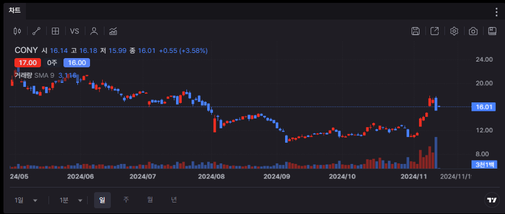Image resolution: width=505 pixels, height=214 pixels.
Task: Select the 일 daily timeframe
Action: pos(102,200)
